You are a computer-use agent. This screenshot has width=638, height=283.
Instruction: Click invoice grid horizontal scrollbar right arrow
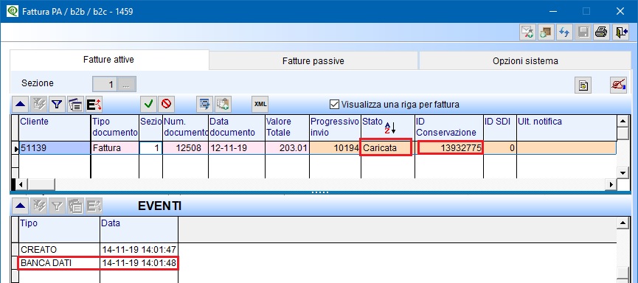click(x=611, y=184)
